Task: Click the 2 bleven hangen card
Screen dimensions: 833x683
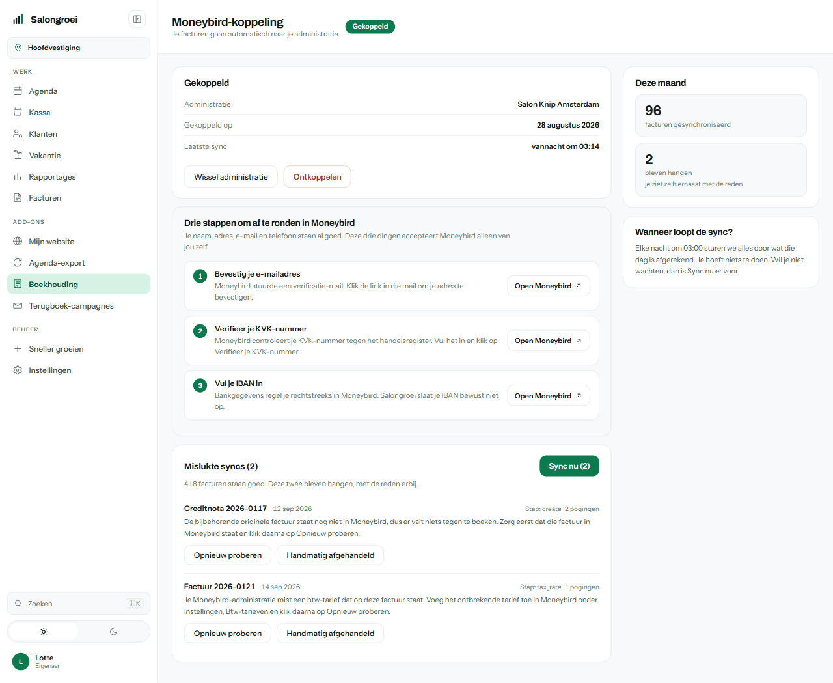Action: pyautogui.click(x=721, y=170)
